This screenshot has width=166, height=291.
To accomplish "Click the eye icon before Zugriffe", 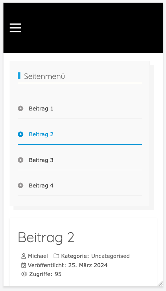I will click(24, 274).
